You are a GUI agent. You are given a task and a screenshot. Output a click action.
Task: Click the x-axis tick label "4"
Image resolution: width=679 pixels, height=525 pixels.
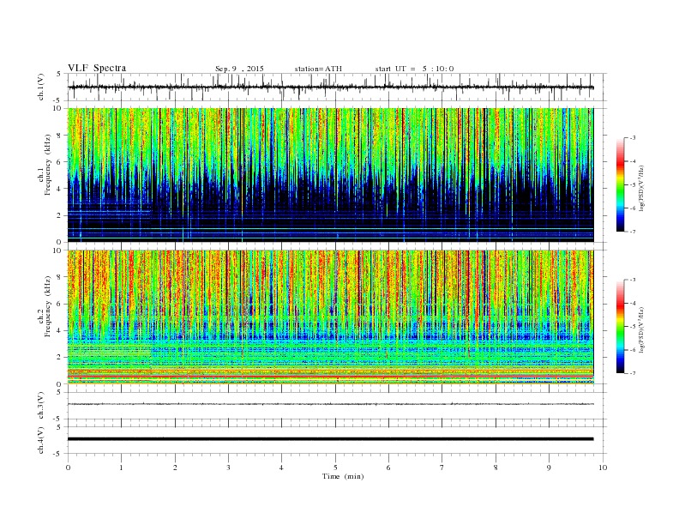[x=281, y=468]
